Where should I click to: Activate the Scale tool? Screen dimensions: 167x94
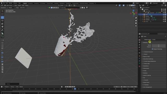(x=2, y=24)
